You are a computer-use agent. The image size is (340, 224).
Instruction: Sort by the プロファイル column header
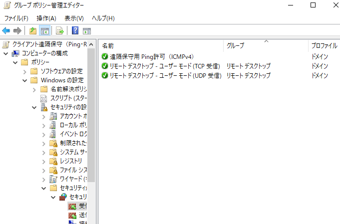tap(325, 46)
